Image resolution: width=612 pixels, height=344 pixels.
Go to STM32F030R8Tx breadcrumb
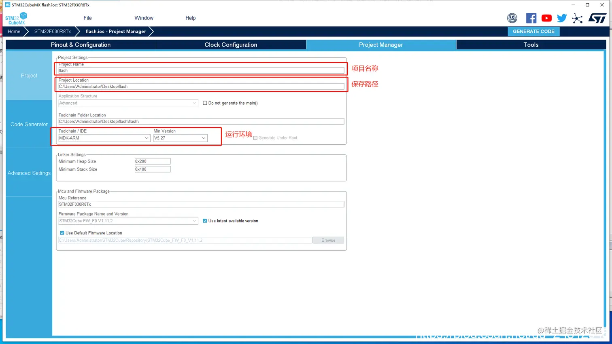(53, 32)
